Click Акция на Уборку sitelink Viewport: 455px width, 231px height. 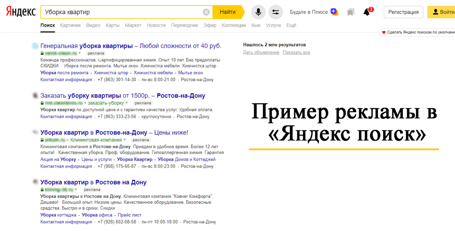58,160
